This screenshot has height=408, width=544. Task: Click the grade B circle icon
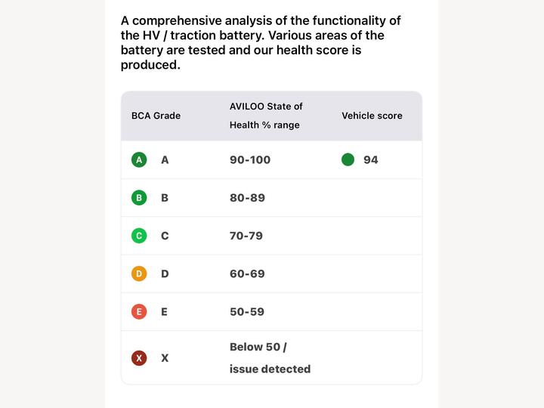point(139,198)
